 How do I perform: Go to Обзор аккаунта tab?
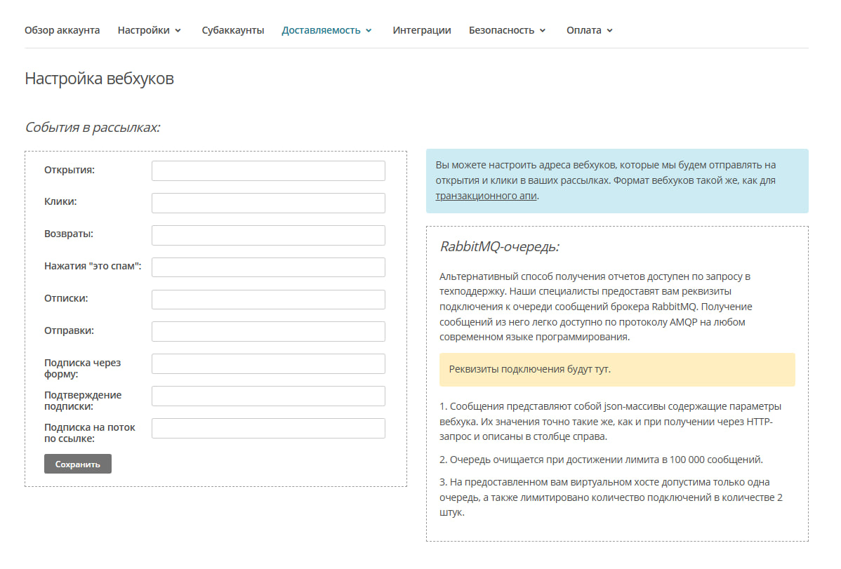coord(62,30)
